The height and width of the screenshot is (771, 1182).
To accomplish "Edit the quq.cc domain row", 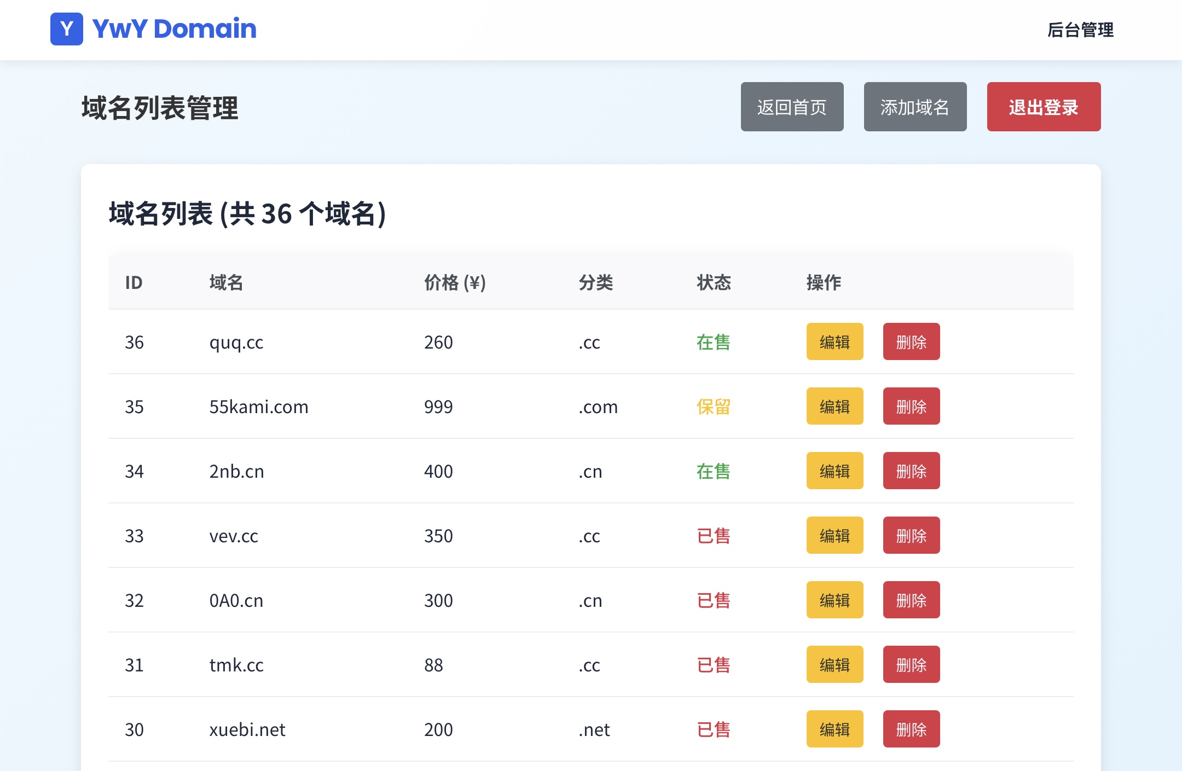I will tap(835, 342).
